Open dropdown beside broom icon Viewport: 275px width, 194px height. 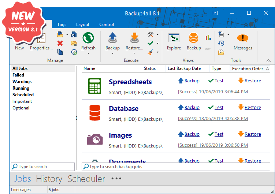coord(157,52)
